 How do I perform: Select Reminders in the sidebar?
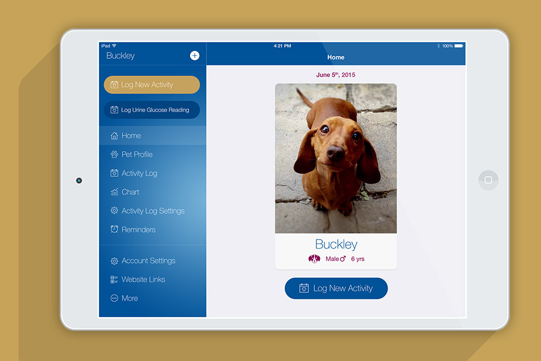point(153,229)
